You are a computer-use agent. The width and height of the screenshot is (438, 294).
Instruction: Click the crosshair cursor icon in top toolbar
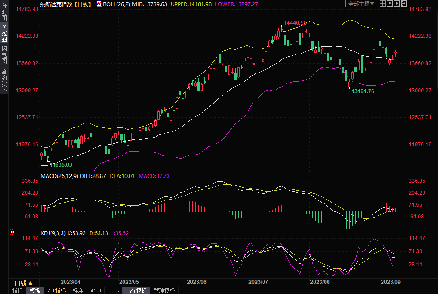pos(383,4)
